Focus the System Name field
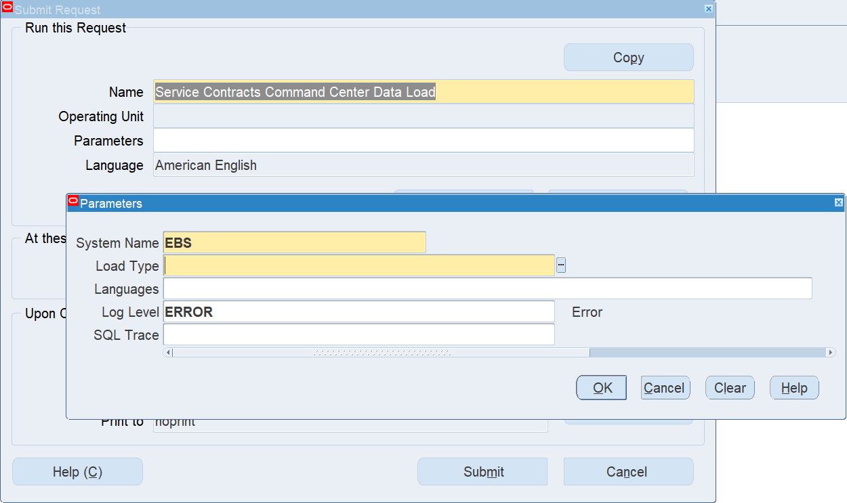This screenshot has width=847, height=503. pos(294,242)
